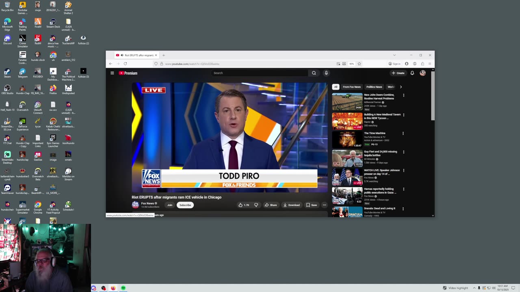Bookmark this page with star icon
Screen dimensions: 520x292
click(359, 64)
